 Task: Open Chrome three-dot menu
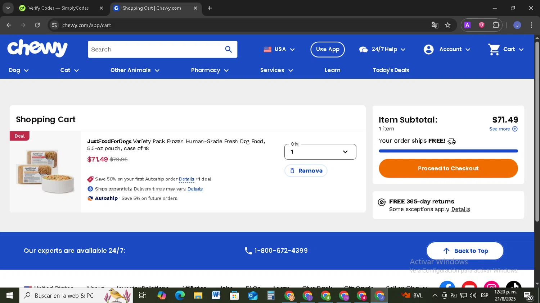click(532, 25)
